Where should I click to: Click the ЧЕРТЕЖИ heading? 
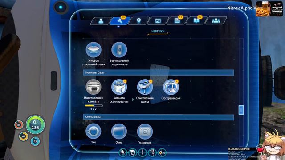[x=158, y=32]
